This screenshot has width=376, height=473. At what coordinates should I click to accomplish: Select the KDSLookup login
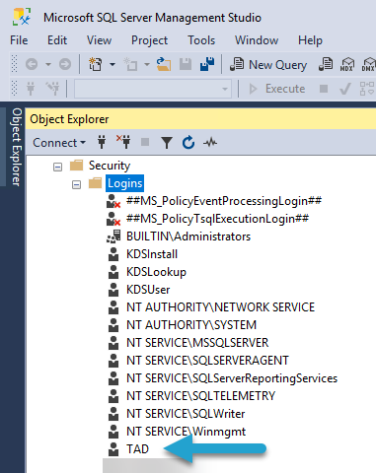156,272
